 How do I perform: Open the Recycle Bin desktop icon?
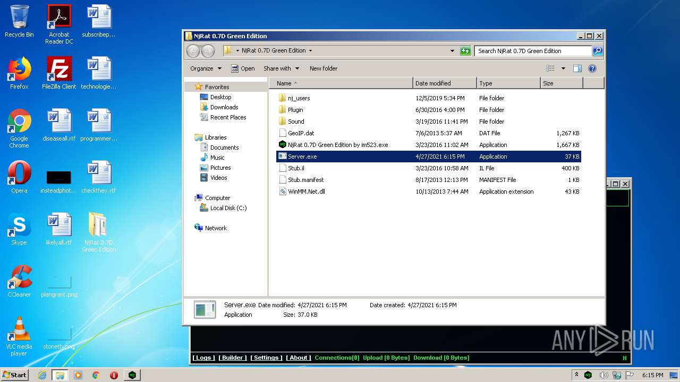coord(19,21)
